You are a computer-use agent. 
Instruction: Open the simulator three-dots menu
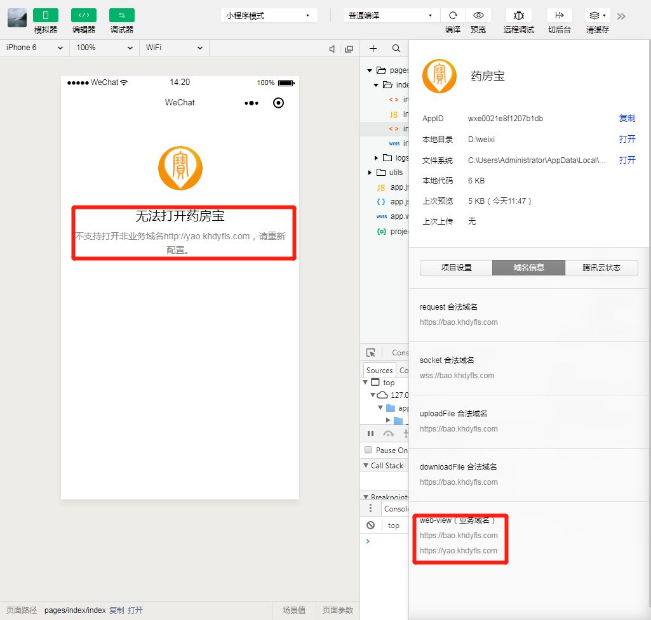(251, 103)
